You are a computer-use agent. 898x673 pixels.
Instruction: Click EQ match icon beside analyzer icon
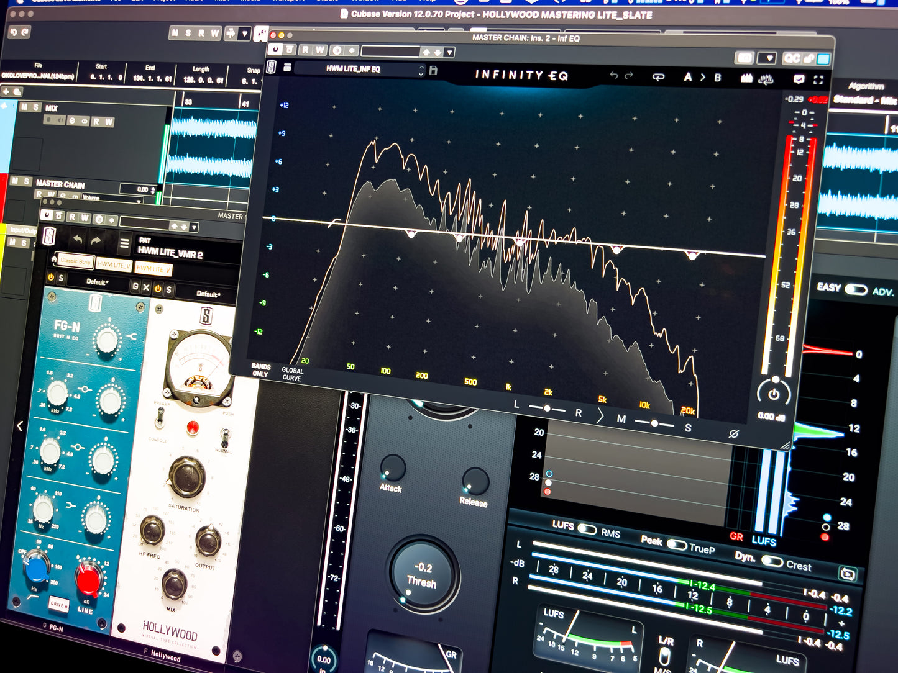tap(767, 79)
